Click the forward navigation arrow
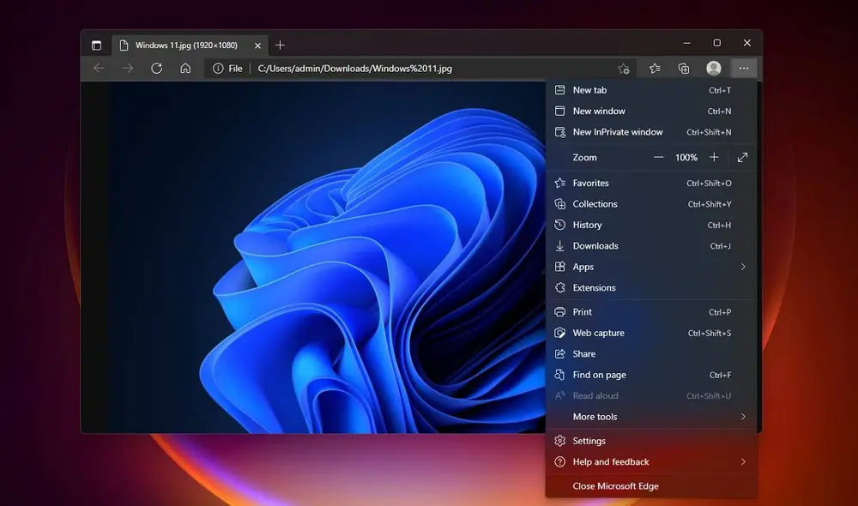 coord(127,68)
